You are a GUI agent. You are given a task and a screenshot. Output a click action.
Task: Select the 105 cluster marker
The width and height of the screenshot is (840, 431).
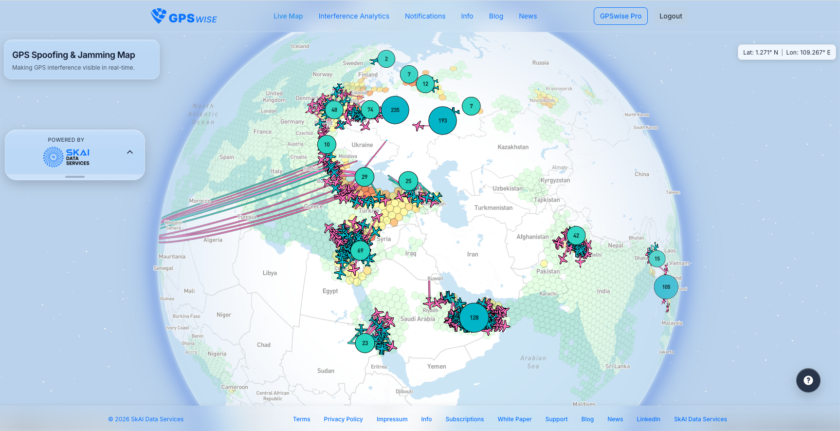[x=666, y=287]
